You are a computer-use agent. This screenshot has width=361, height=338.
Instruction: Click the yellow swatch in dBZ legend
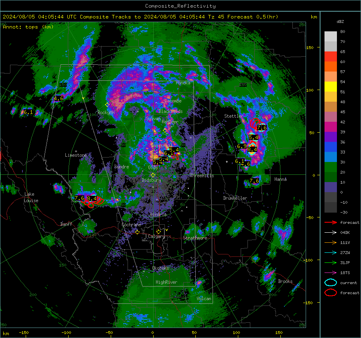click(331, 87)
